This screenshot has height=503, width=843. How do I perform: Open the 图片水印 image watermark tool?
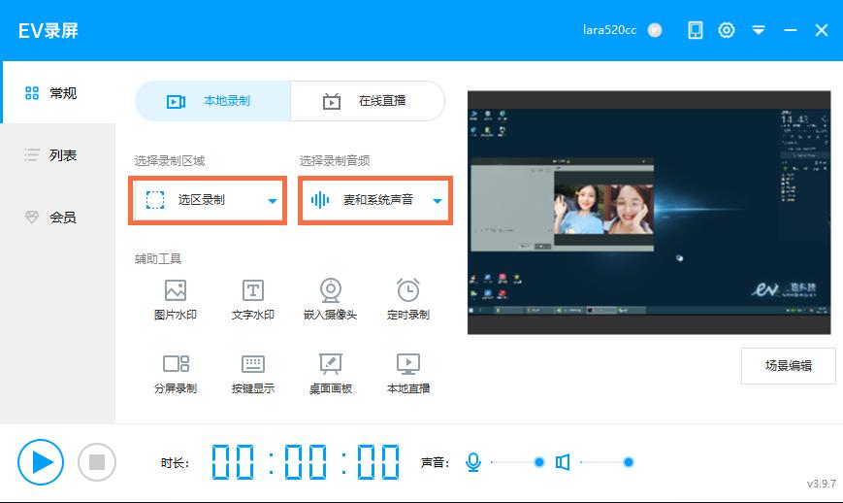pyautogui.click(x=176, y=300)
